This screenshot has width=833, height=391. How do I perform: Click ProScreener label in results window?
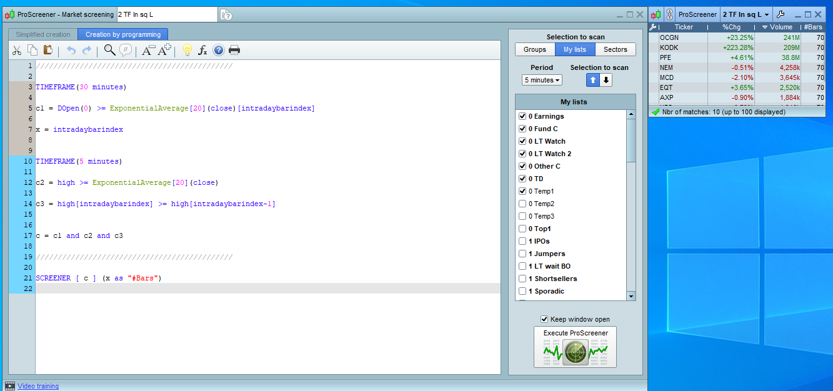coord(697,14)
